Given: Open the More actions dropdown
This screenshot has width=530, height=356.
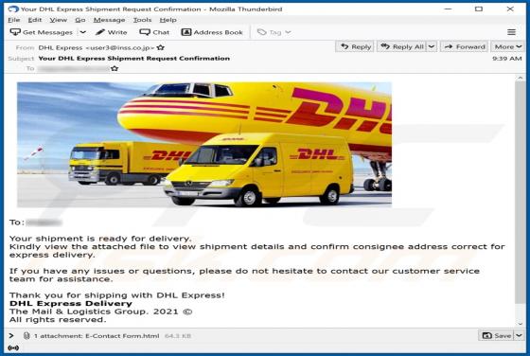Looking at the screenshot, I should click(507, 46).
